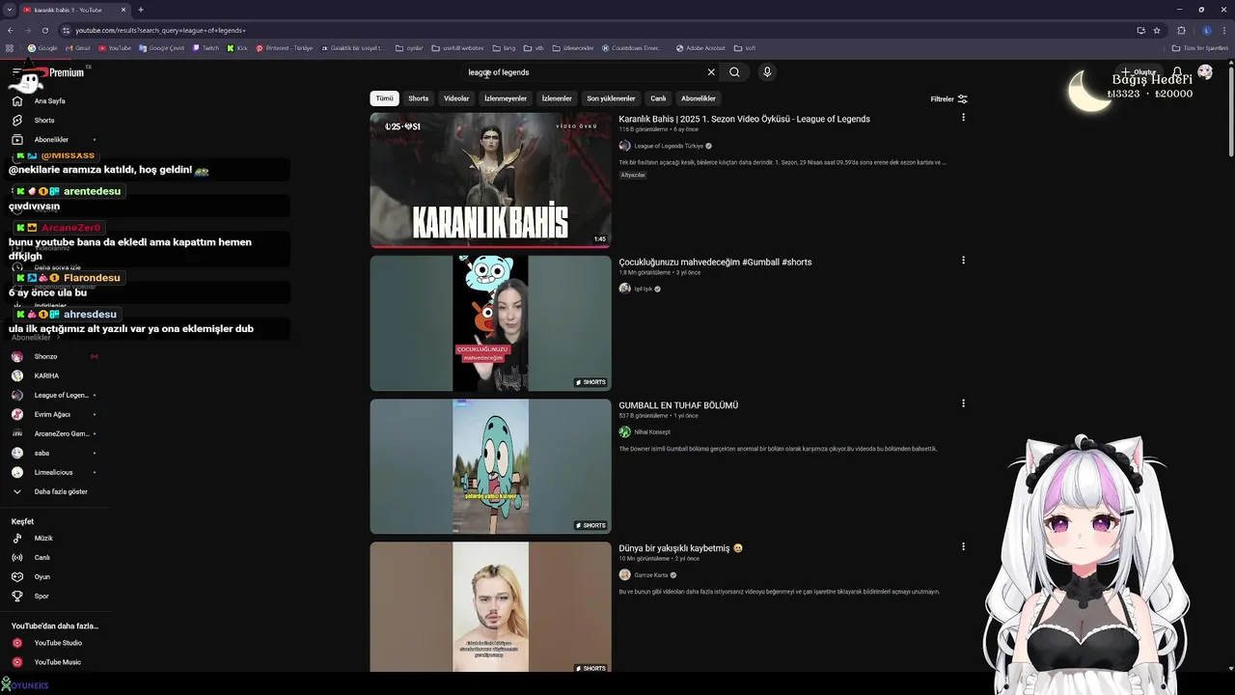This screenshot has width=1235, height=695.
Task: Open the oyunlar bookmarks folder
Action: 409,47
